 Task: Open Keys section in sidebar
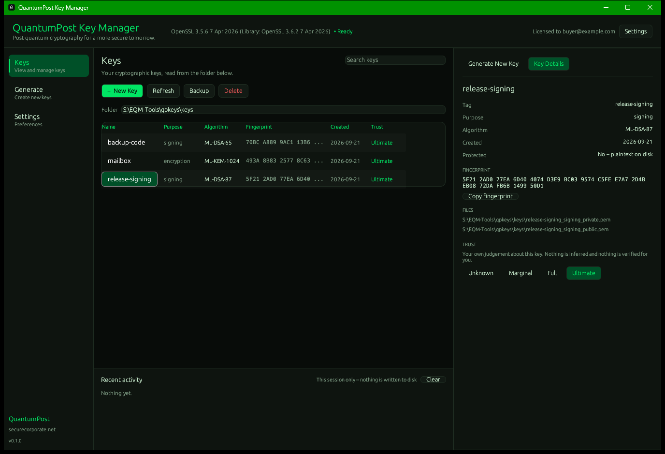click(49, 66)
